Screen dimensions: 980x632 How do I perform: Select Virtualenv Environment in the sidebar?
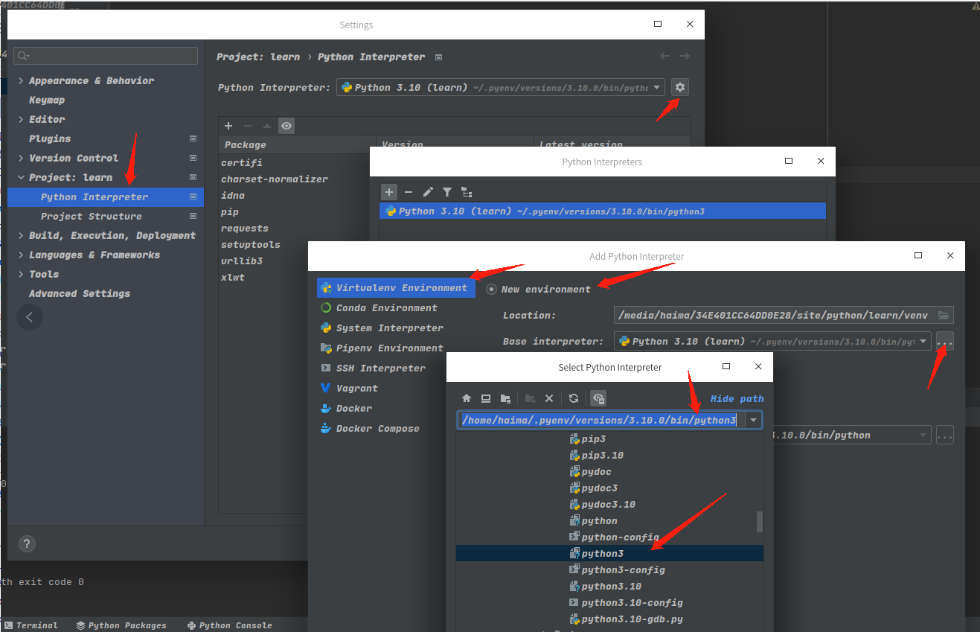pyautogui.click(x=396, y=287)
